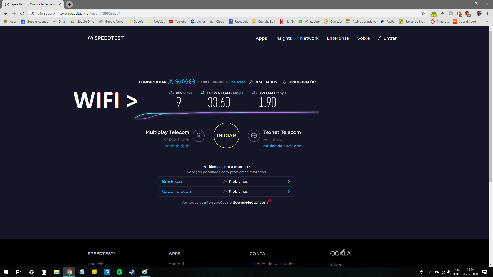Viewport: 493px width, 277px height.
Task: Open Windows Start menu
Action: click(x=6, y=272)
